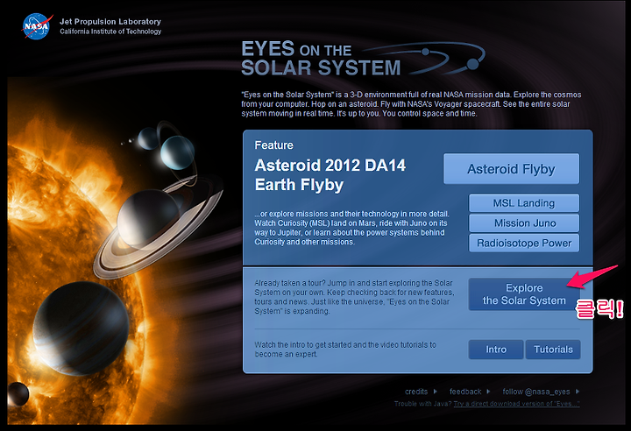Click the Jet Propulsion Laboratory title
631x431 pixels.
(110, 22)
